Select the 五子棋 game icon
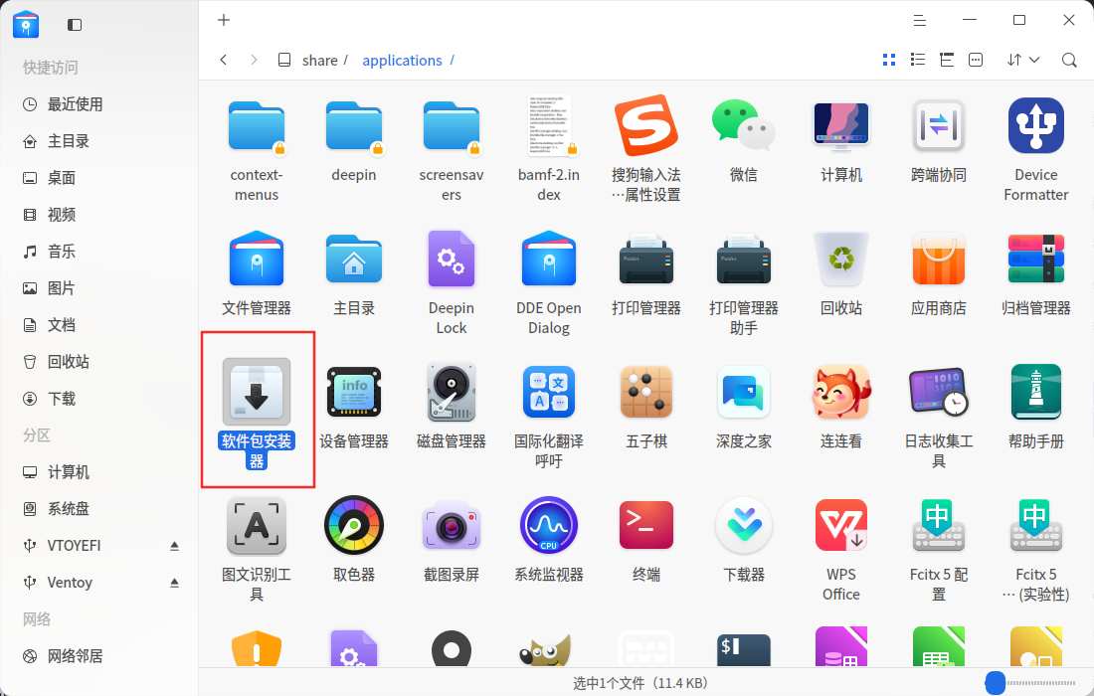 pos(646,392)
